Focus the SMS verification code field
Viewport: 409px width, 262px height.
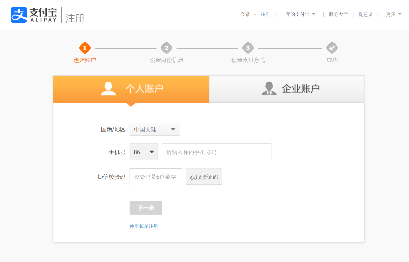[156, 177]
